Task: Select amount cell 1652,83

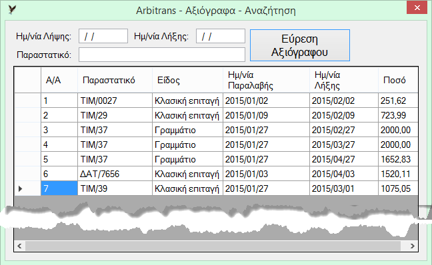Action: click(398, 159)
